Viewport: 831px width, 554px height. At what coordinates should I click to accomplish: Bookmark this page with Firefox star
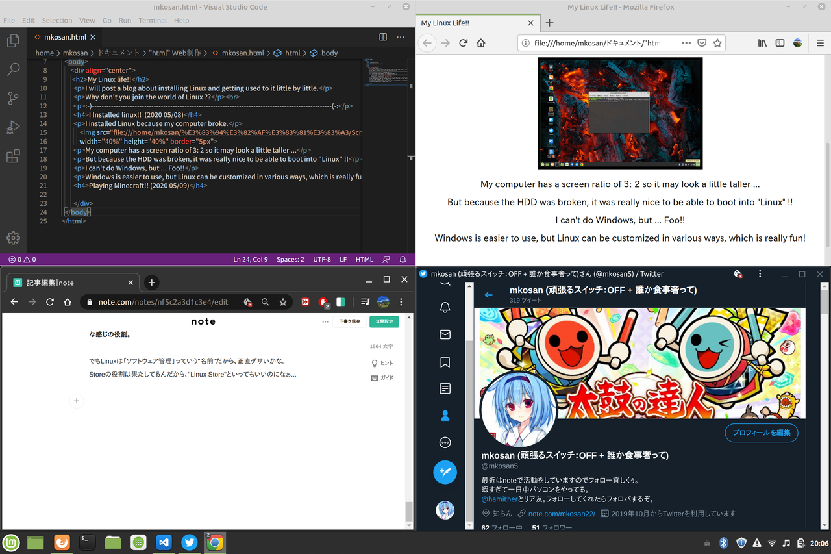pos(717,43)
